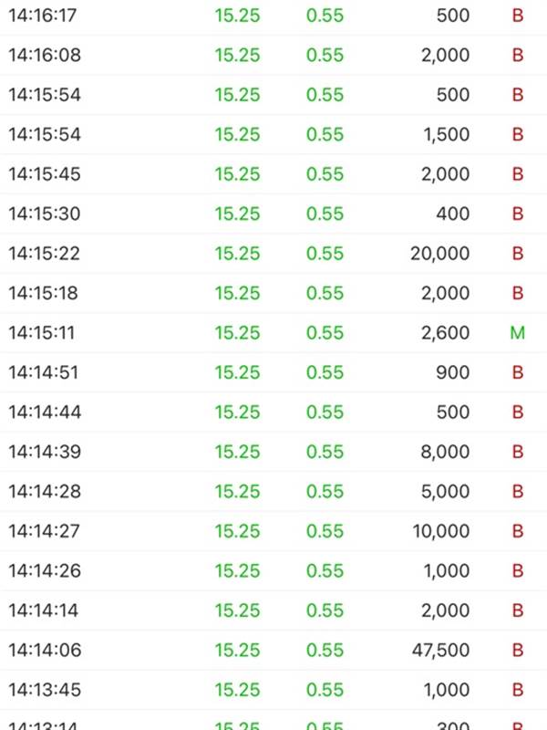Tap the 0.55 change on the 14:14:06 row
547x730 pixels.
click(325, 650)
